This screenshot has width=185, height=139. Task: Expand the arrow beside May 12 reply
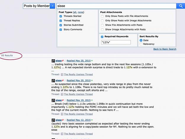click(x=92, y=120)
